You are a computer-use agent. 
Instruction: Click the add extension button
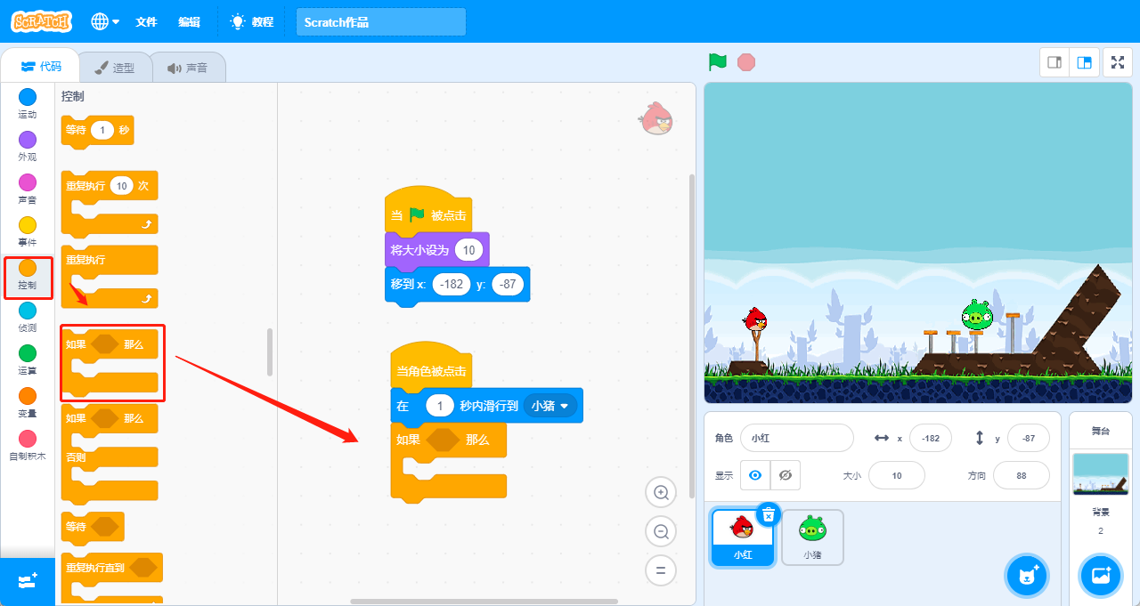click(x=28, y=581)
